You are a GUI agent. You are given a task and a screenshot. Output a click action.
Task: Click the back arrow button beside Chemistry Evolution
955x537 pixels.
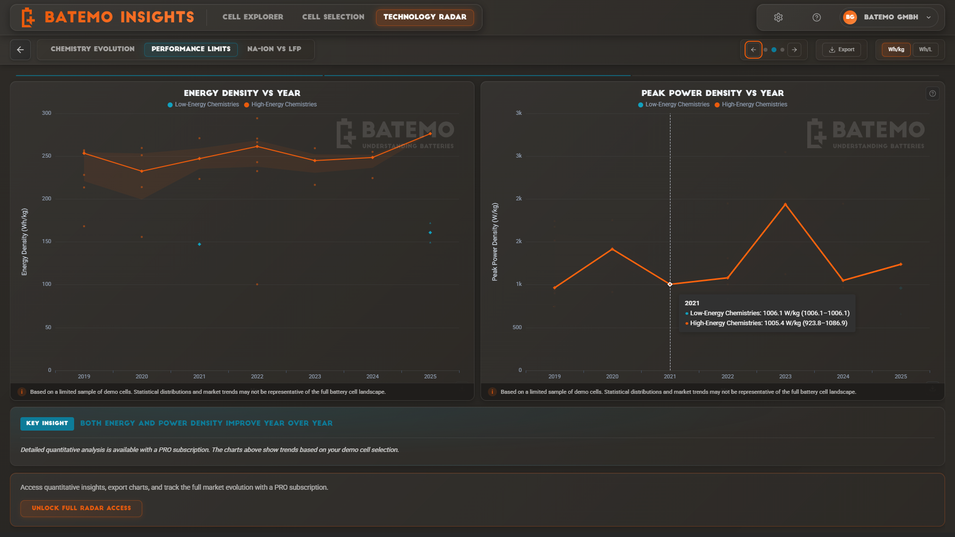20,50
